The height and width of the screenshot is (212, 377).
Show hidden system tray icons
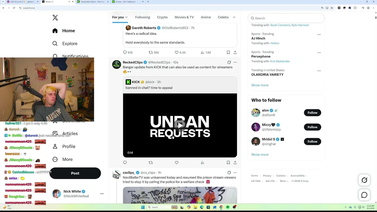(346, 207)
